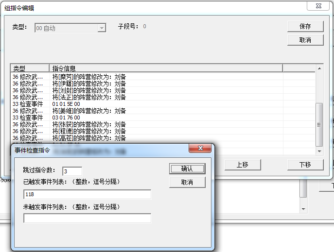Click the 类型 column header
Screen dimensions: 334x252
(x=30, y=68)
